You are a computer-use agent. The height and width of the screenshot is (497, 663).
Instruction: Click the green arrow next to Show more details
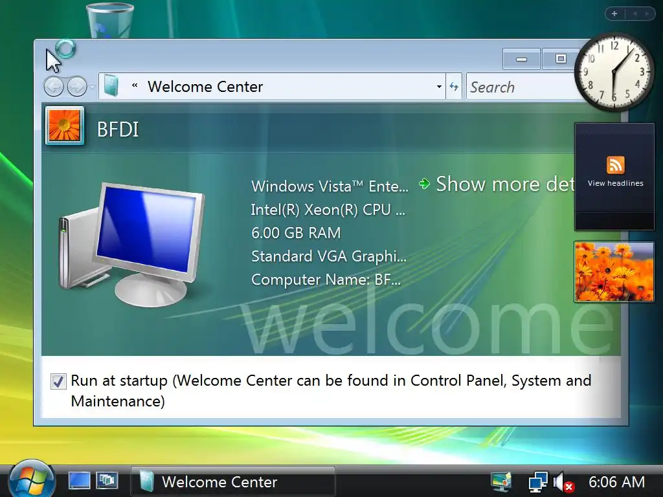(x=424, y=184)
